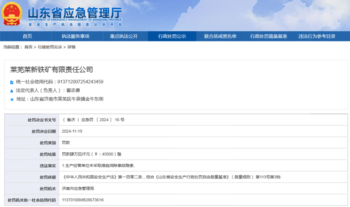Click the 详情 breadcrumb item

[x=71, y=47]
